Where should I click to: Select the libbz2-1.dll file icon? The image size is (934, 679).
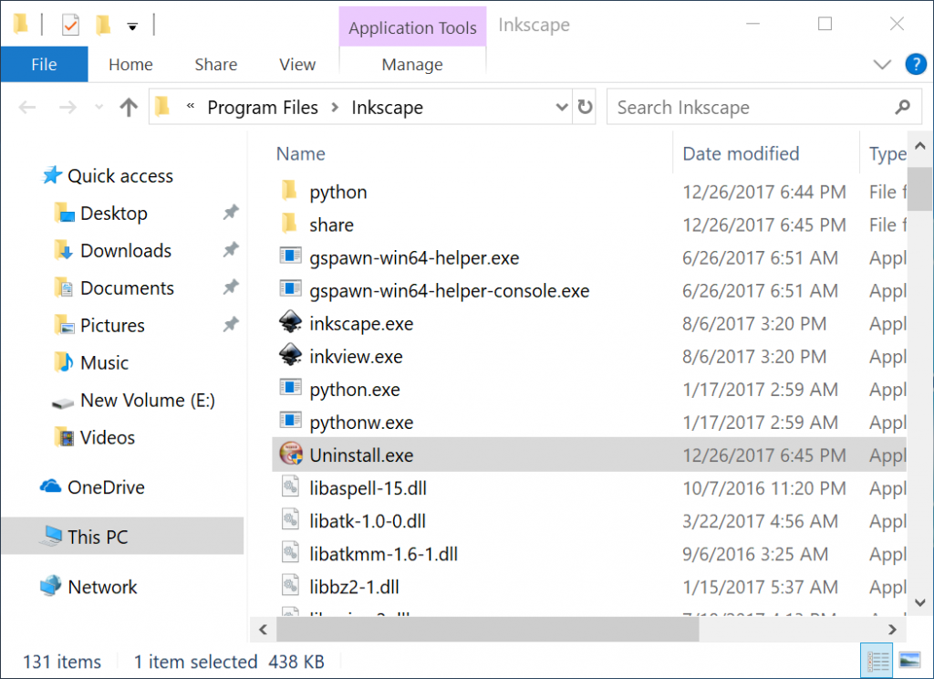(x=290, y=585)
